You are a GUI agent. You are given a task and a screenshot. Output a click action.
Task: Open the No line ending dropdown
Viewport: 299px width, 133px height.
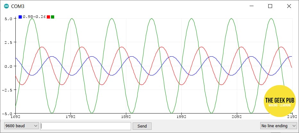pyautogui.click(x=278, y=126)
